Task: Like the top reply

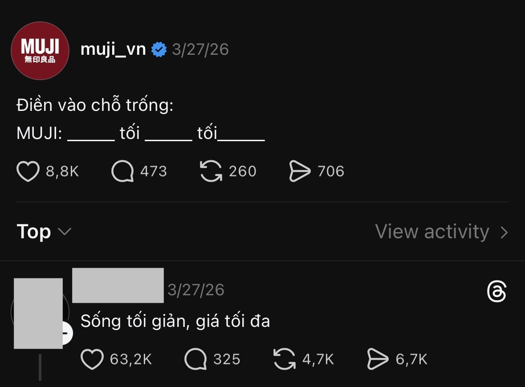Action: 92,359
